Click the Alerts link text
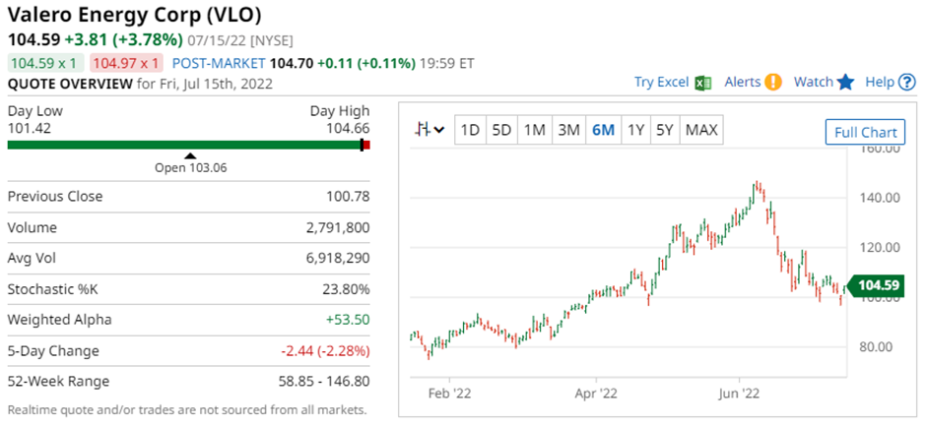The height and width of the screenshot is (426, 926). [742, 83]
